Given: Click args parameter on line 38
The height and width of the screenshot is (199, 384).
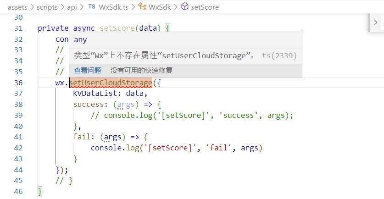Looking at the screenshot, I should point(126,105).
